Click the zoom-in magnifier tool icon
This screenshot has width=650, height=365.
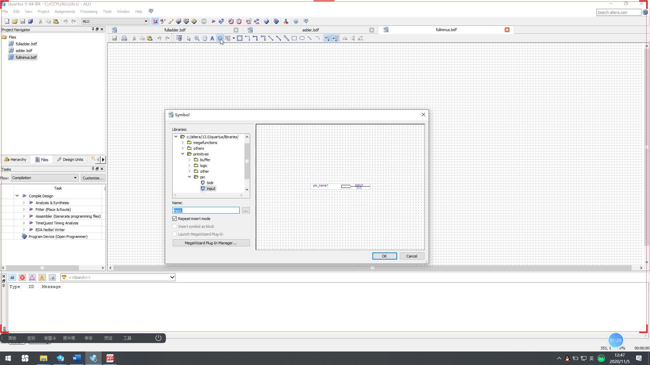pyautogui.click(x=196, y=38)
